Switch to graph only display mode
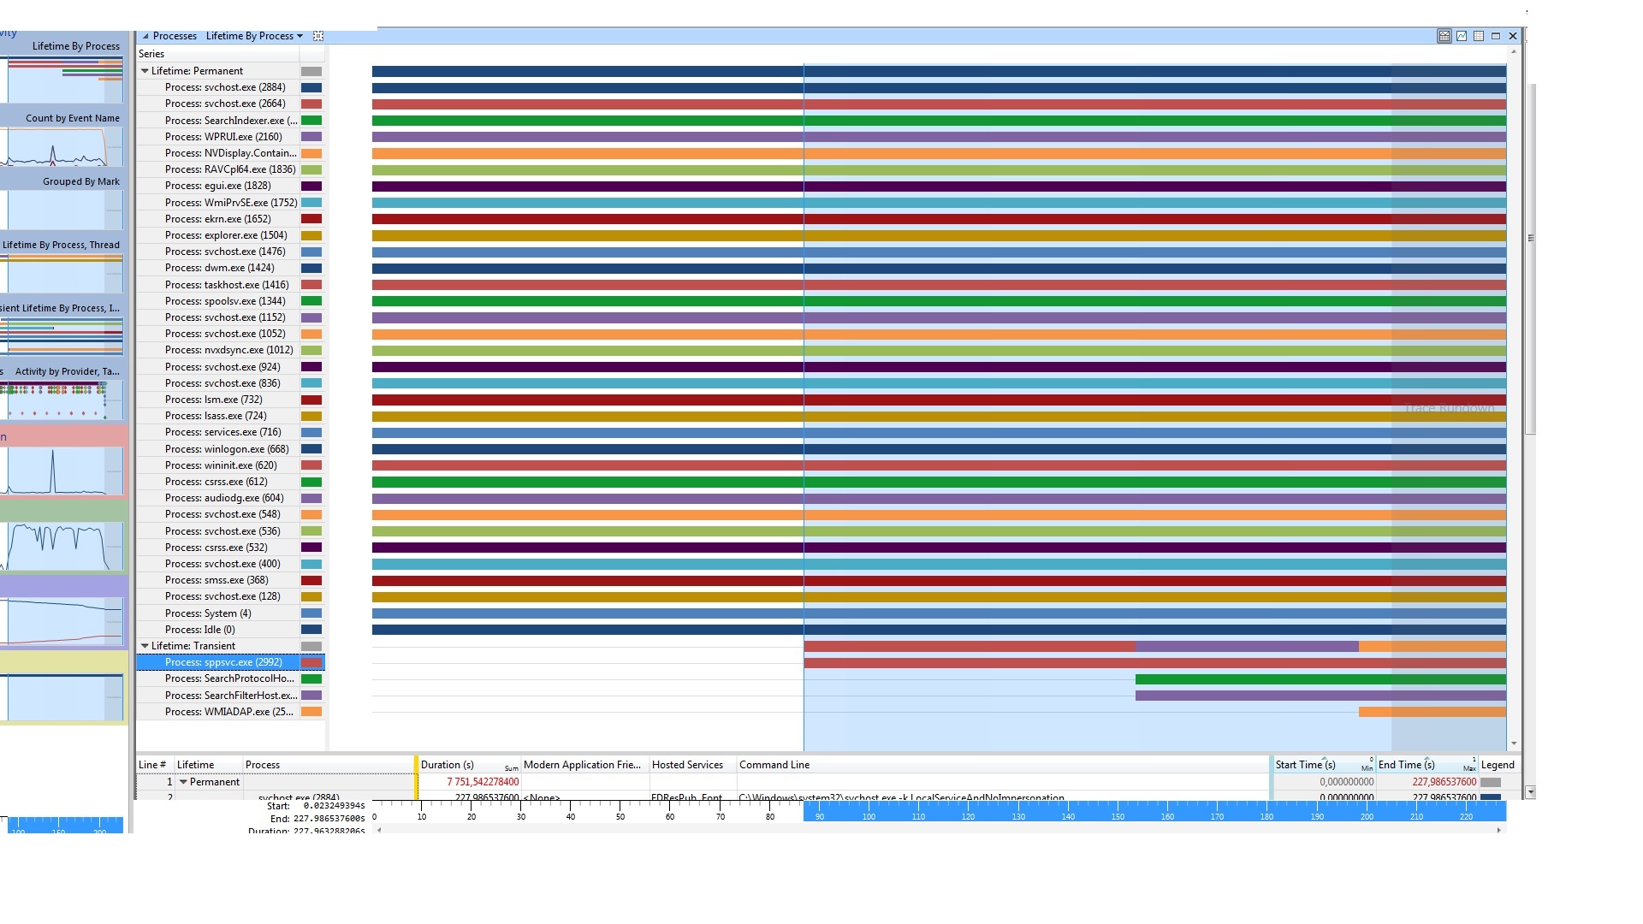 (x=1462, y=36)
